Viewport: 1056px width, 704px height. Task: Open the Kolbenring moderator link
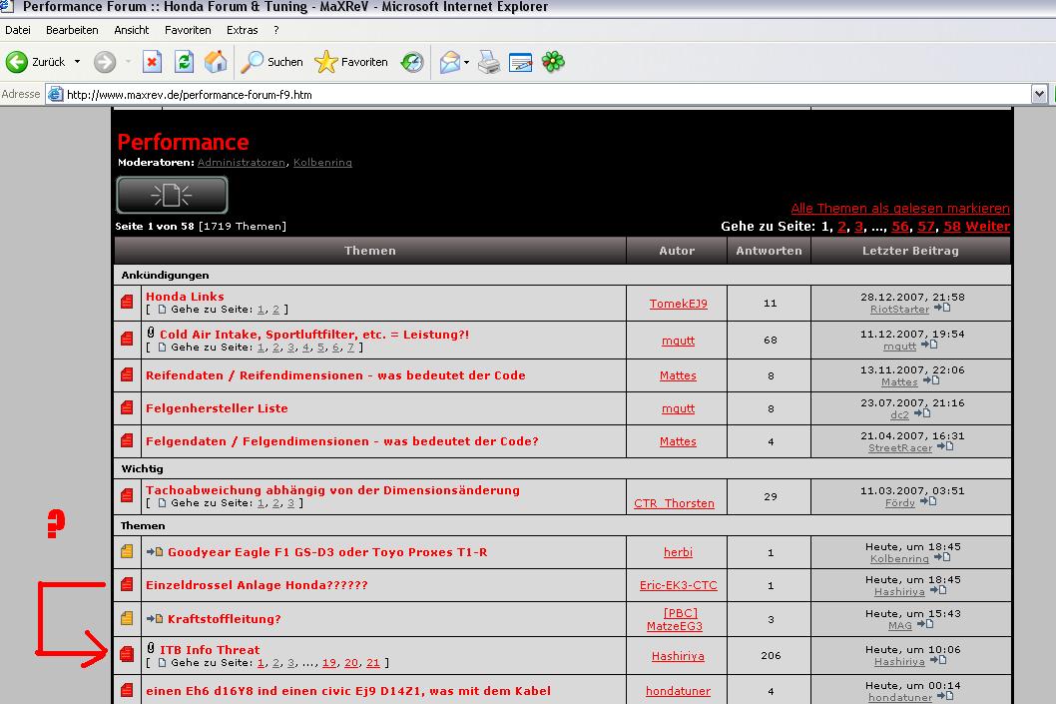[x=322, y=163]
